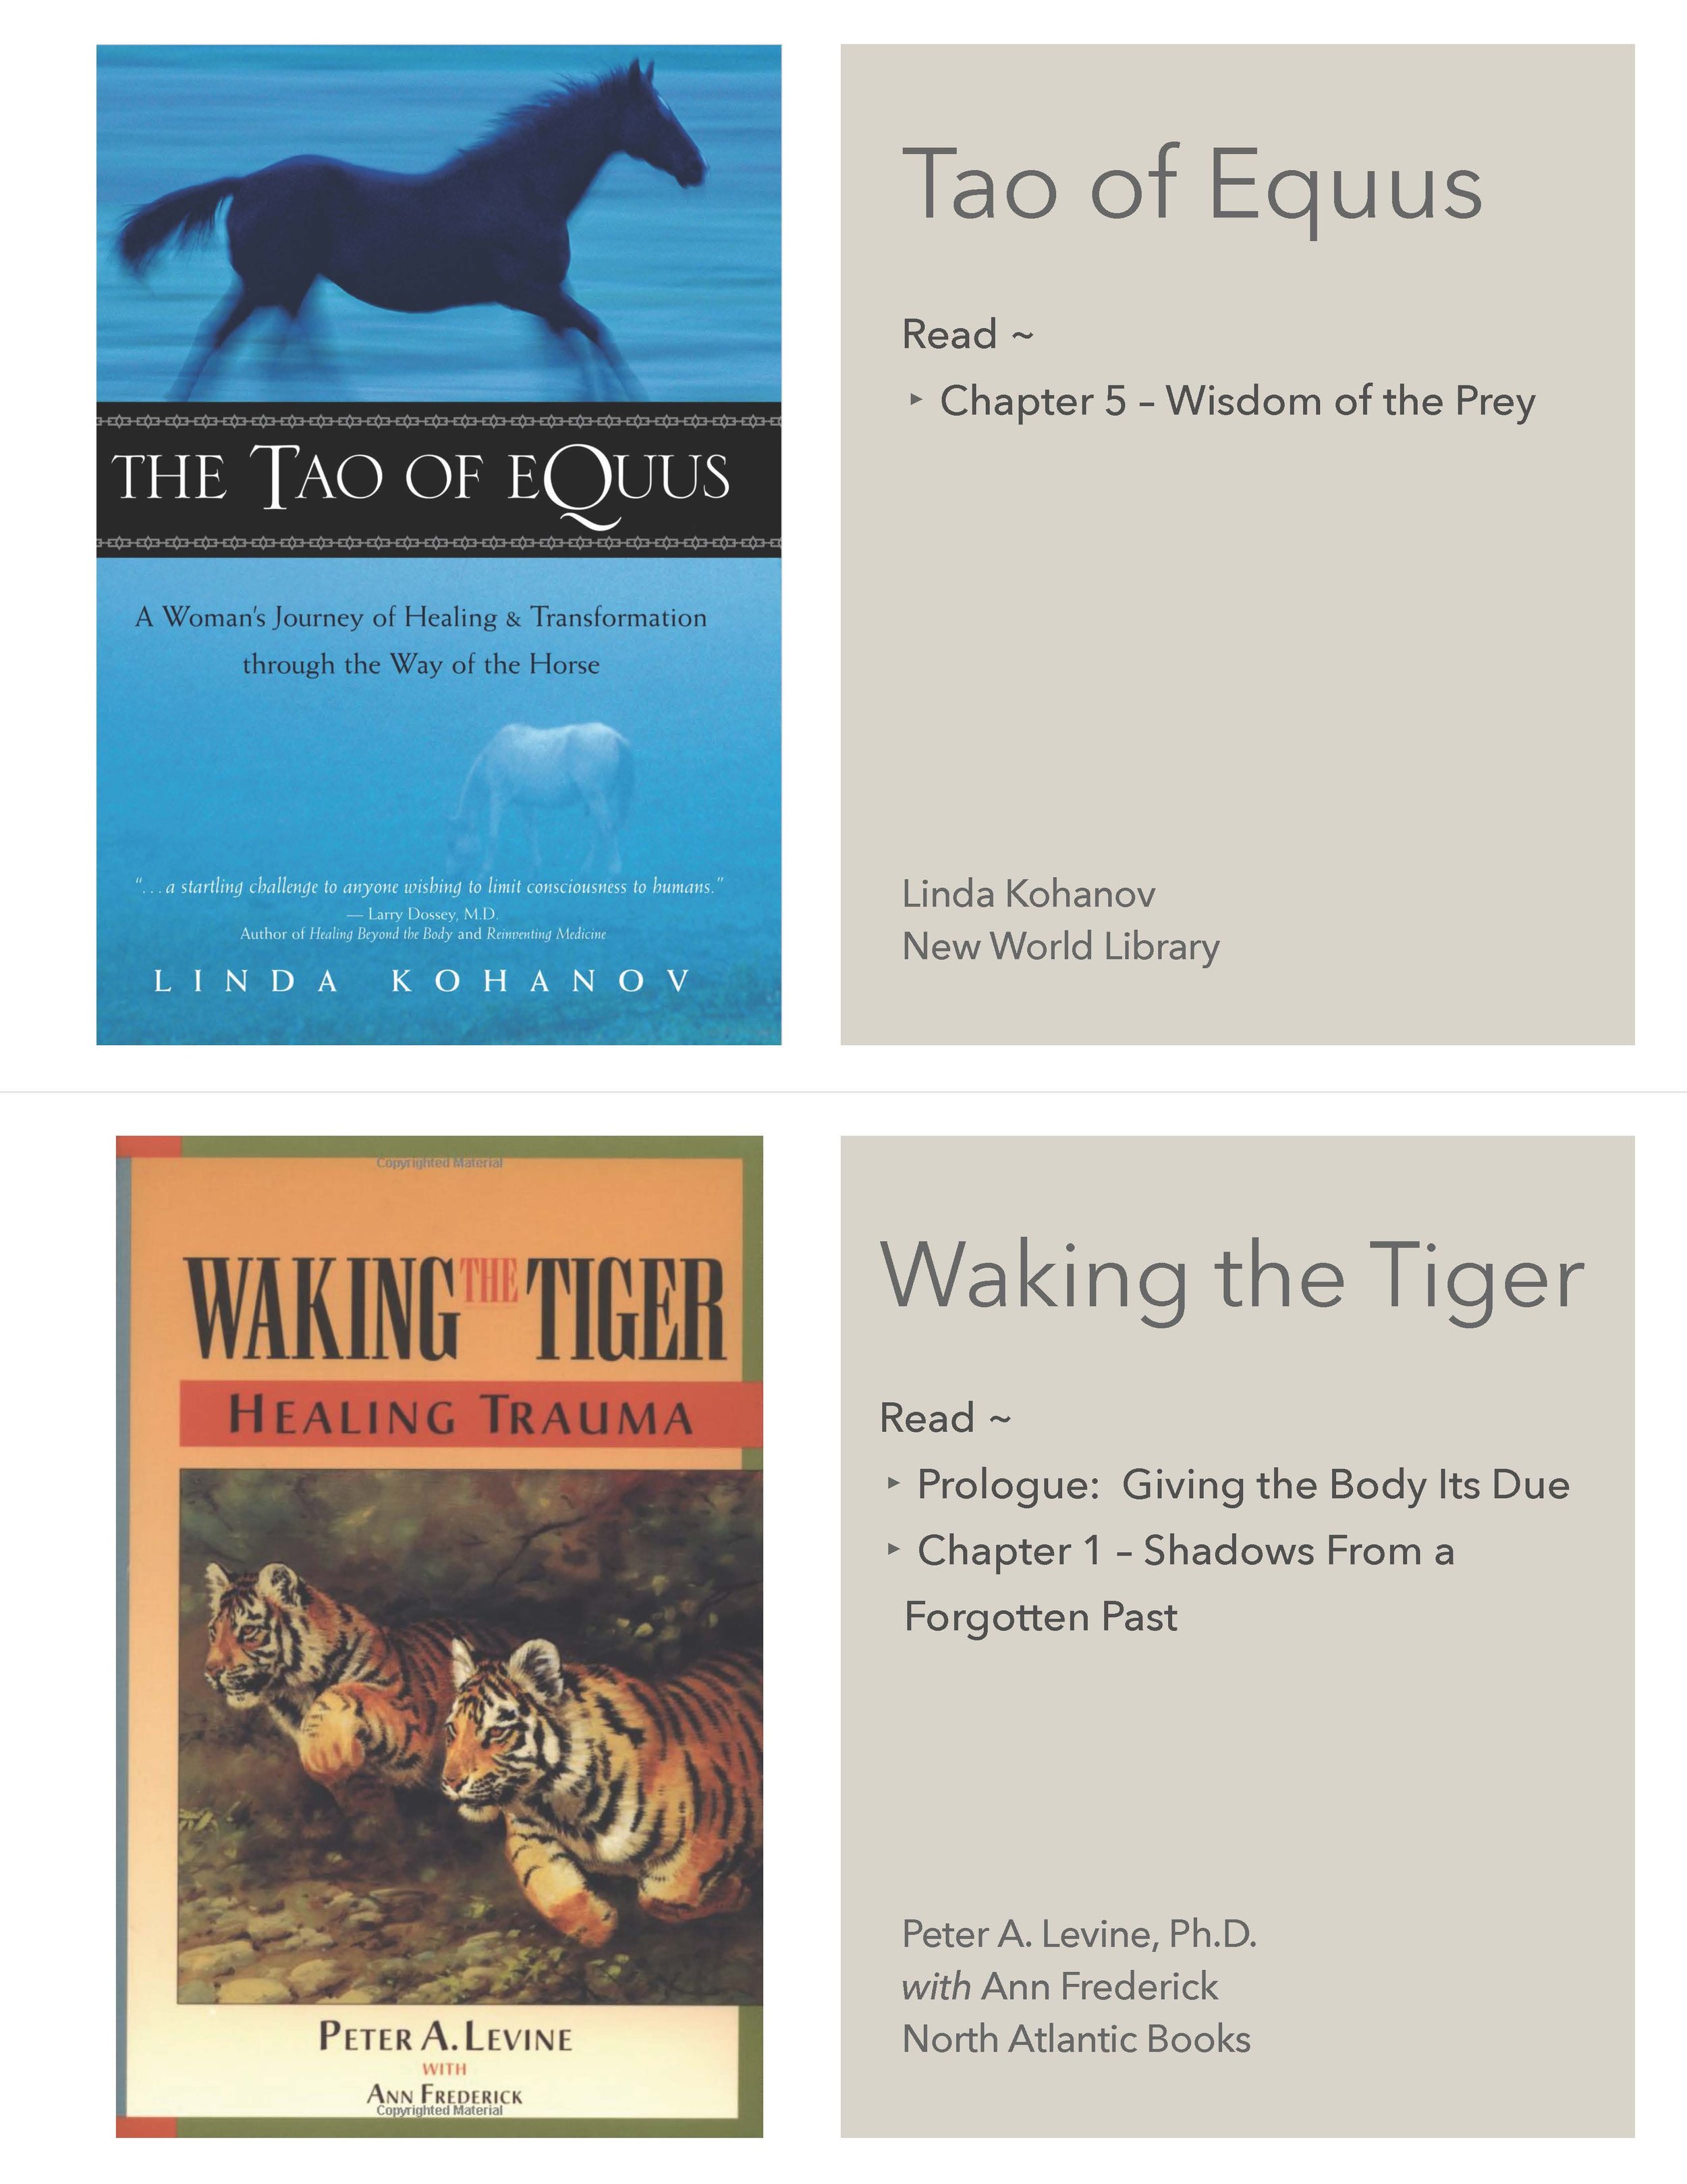This screenshot has width=1687, height=2184.
Task: Click the Waking the Tiger book cover
Action: click(x=439, y=1637)
